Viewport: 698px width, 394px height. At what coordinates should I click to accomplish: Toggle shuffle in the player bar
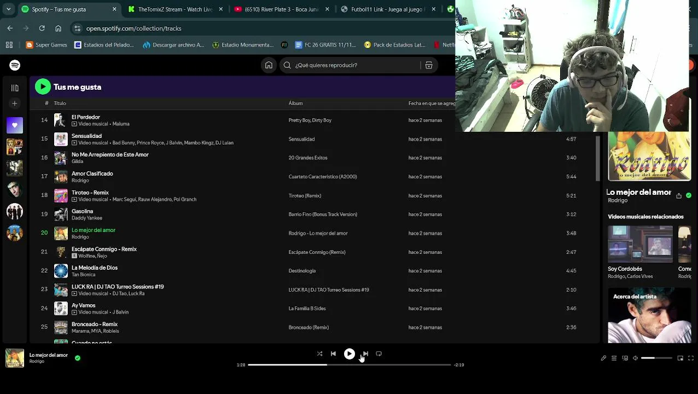pos(319,354)
